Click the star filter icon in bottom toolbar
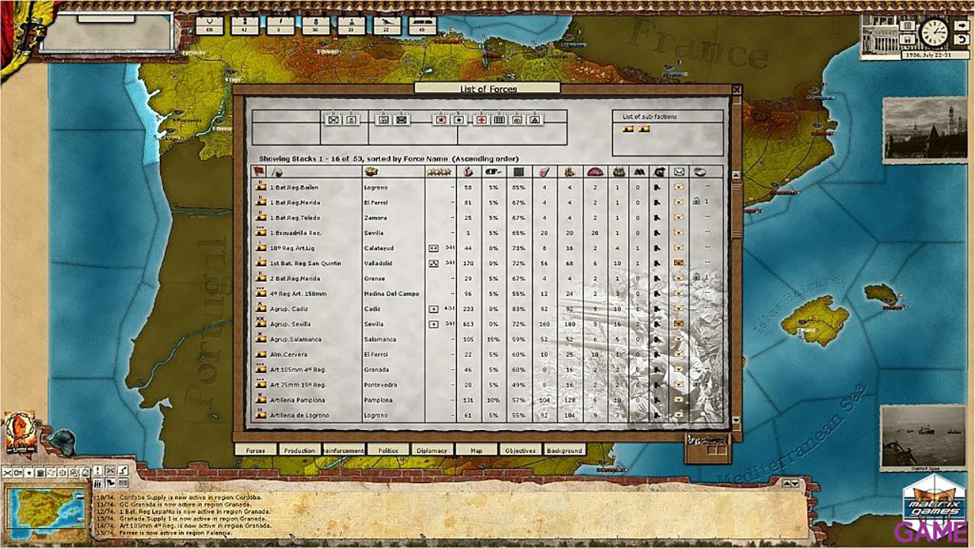 tap(29, 473)
